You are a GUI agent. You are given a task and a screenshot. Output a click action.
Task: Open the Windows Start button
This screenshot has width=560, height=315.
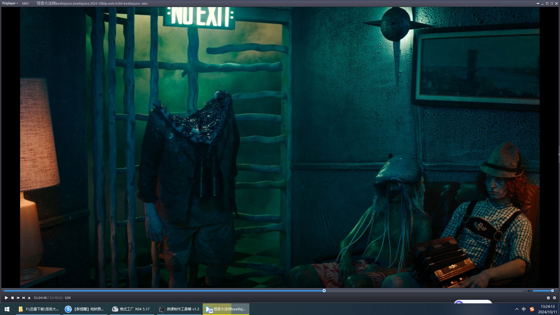7,309
